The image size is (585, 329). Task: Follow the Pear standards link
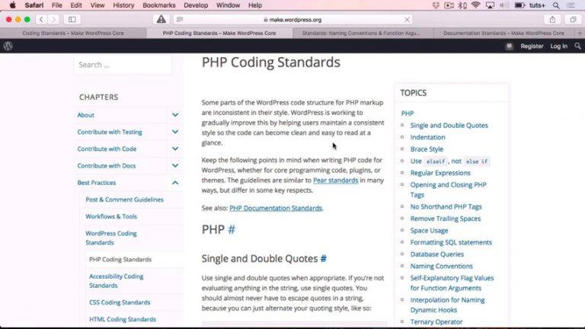[335, 180]
